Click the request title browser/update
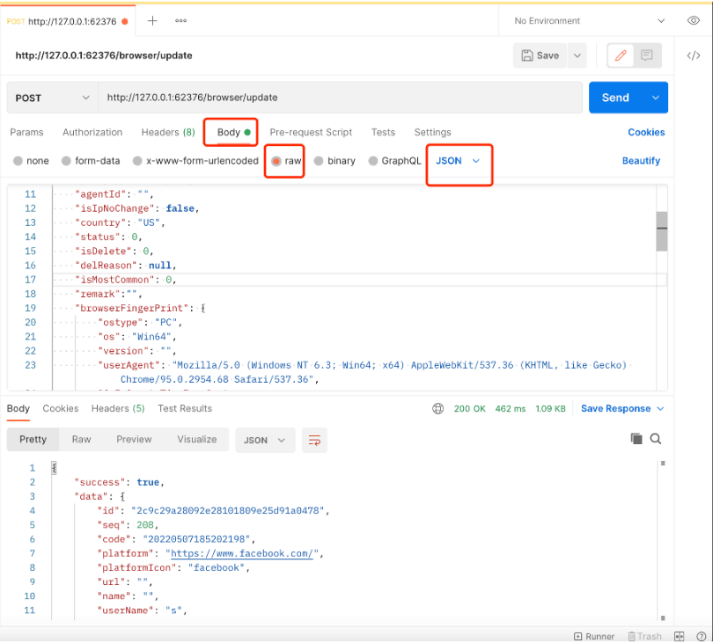 point(104,55)
